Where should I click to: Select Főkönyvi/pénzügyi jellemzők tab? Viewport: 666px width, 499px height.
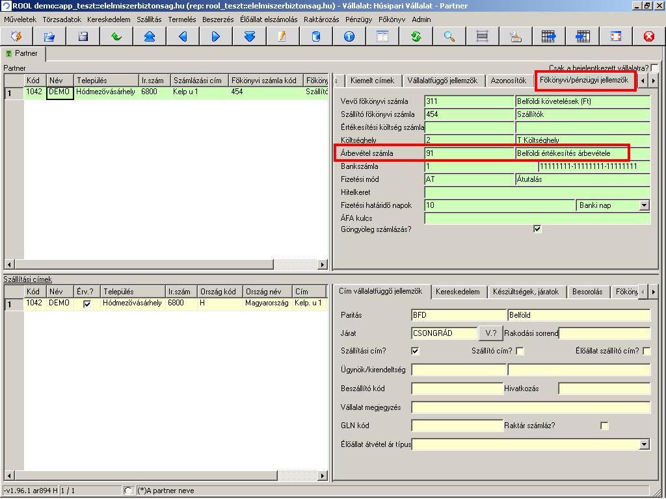pyautogui.click(x=584, y=80)
